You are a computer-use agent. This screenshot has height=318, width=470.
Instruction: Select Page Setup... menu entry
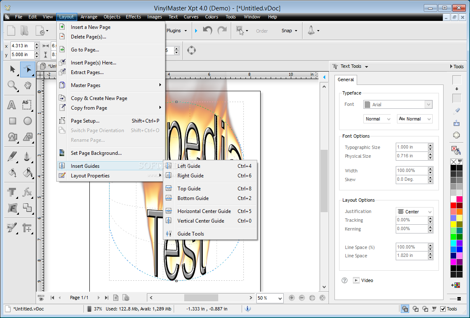pos(110,121)
